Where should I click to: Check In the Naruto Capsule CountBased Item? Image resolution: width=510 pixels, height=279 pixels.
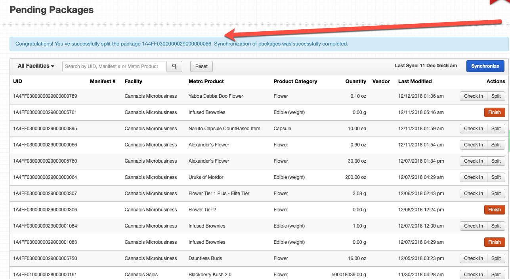click(x=473, y=128)
